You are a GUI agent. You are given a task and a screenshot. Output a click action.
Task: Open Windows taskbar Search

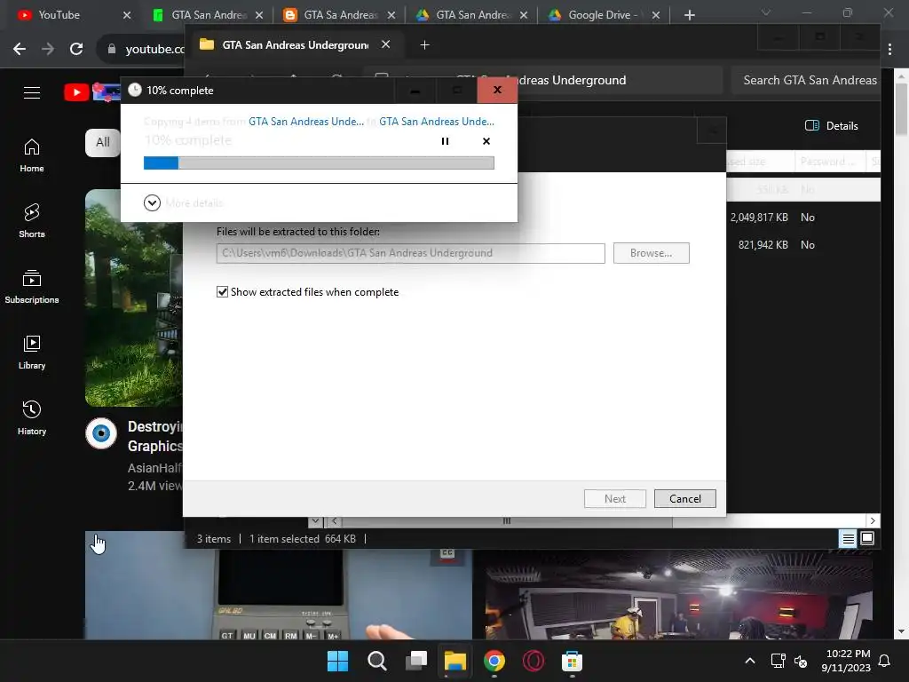(376, 661)
